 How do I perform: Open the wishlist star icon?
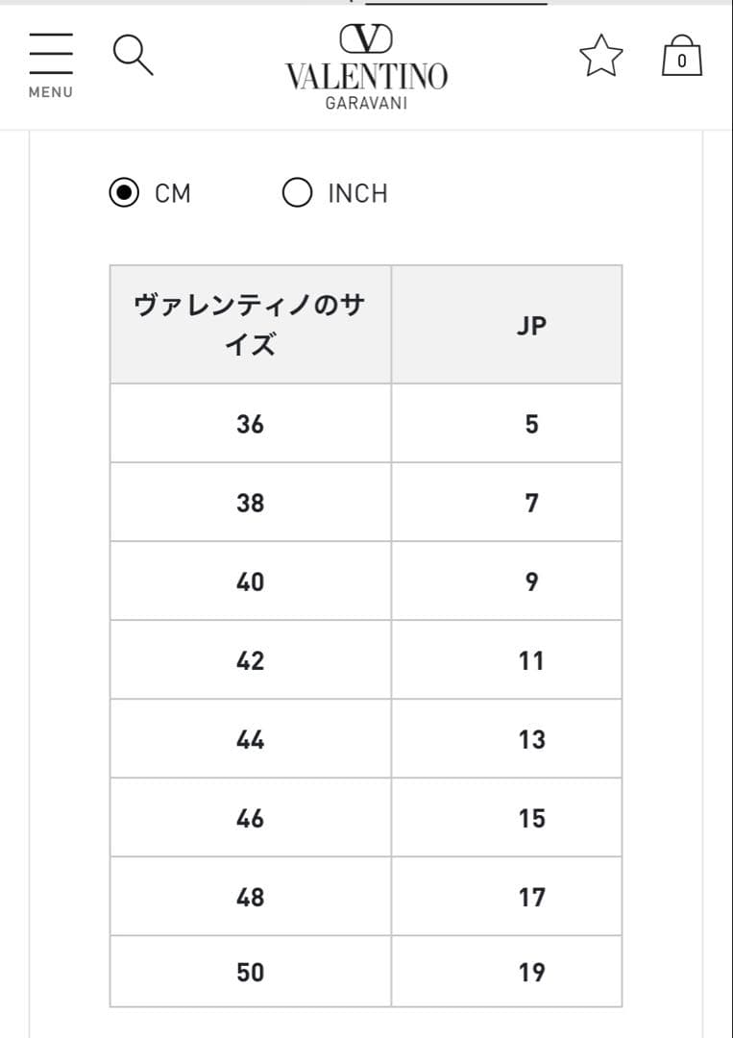pos(600,56)
